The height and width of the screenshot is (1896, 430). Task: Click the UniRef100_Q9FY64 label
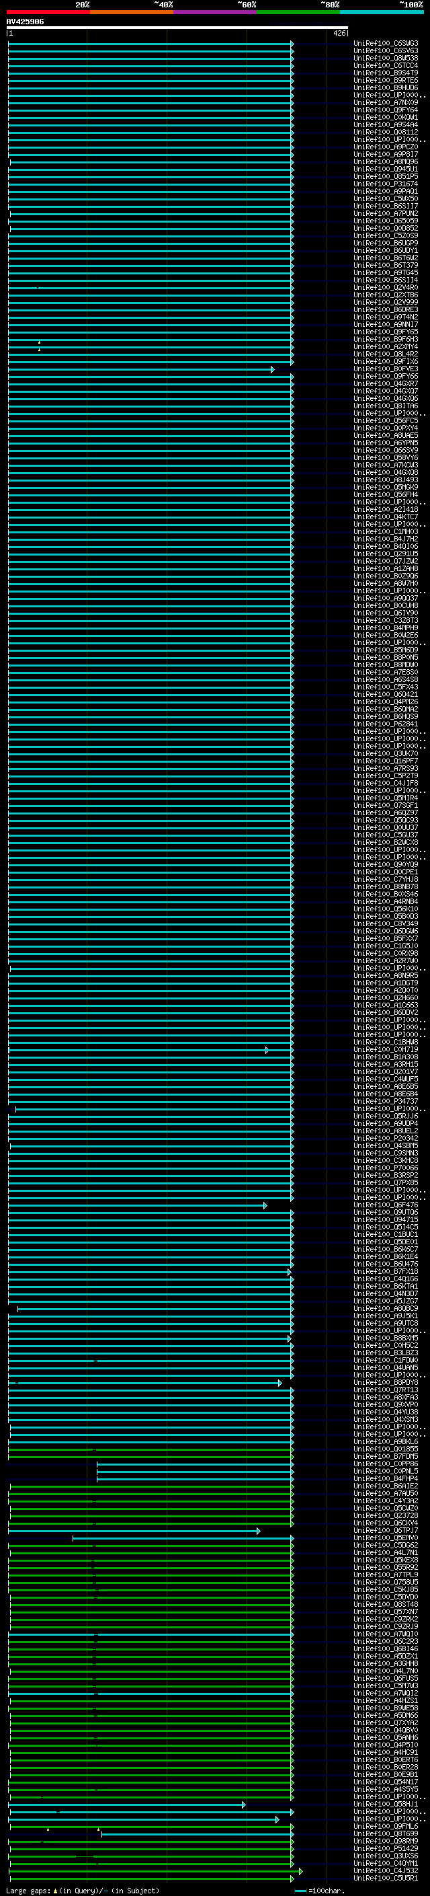(x=386, y=110)
